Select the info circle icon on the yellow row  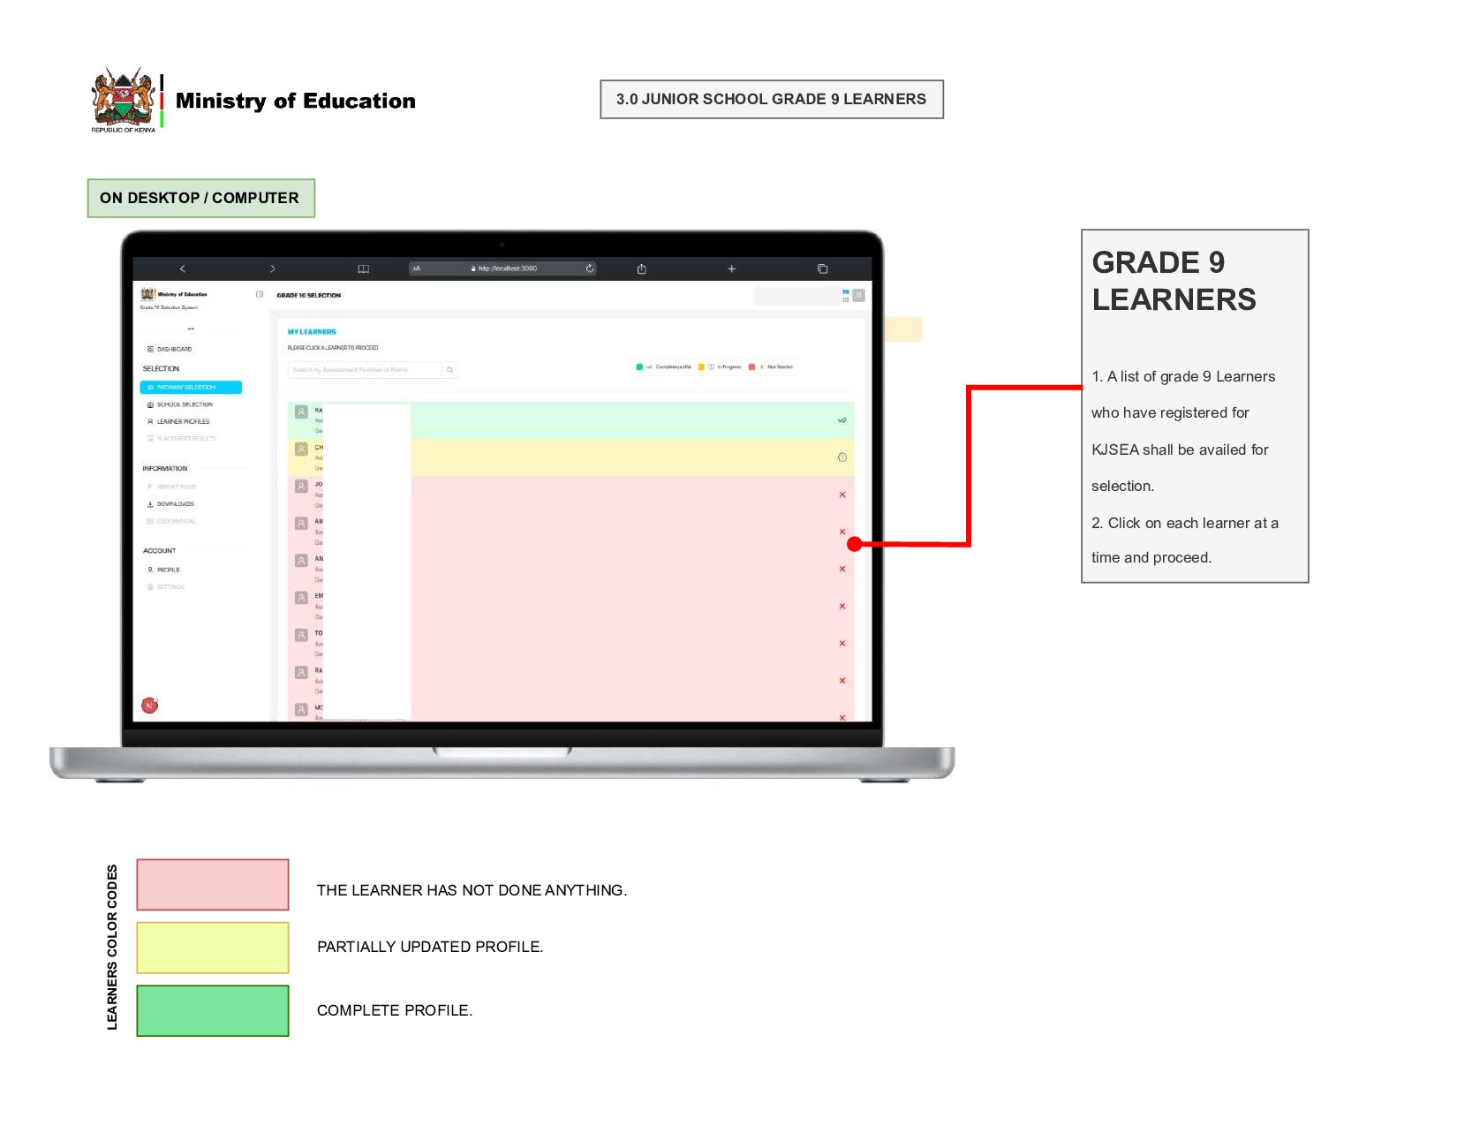(x=842, y=457)
